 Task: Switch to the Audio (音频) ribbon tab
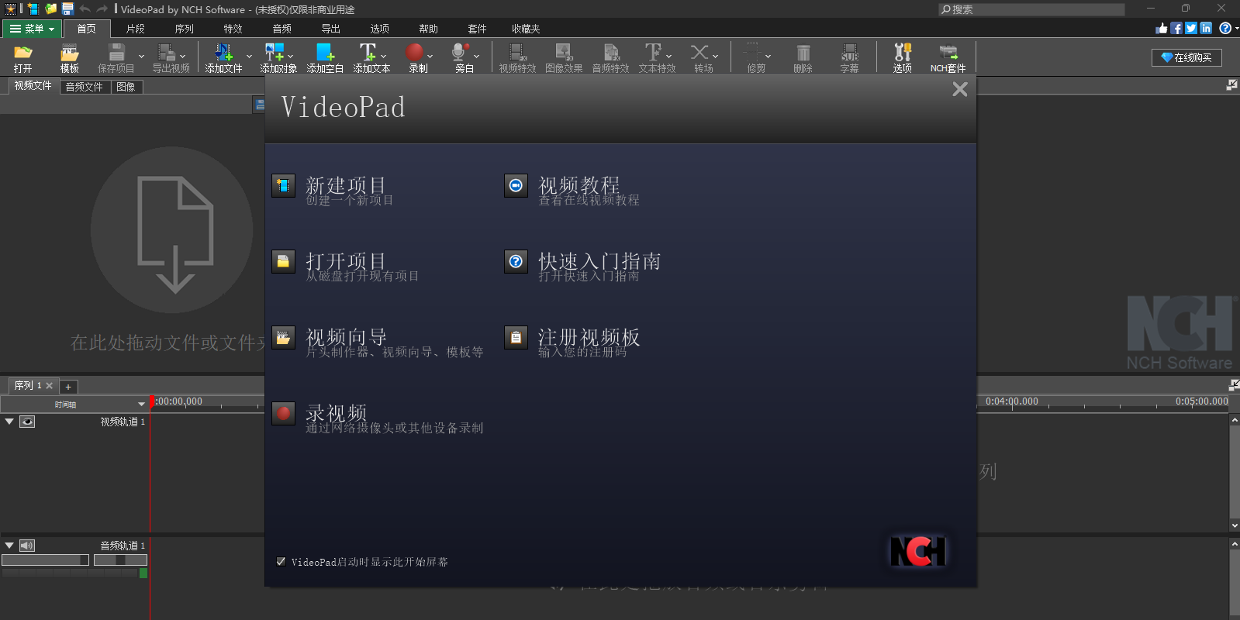coord(282,29)
